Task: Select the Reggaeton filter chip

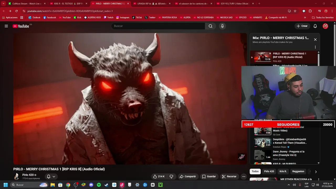Action: coord(298,171)
